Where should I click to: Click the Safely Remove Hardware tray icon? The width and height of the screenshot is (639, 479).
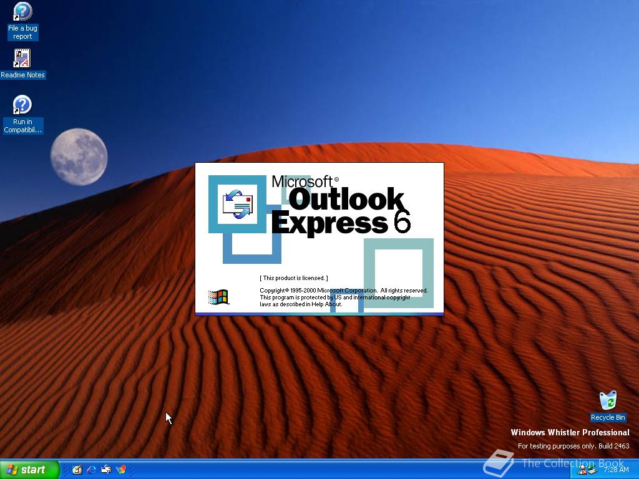click(592, 470)
